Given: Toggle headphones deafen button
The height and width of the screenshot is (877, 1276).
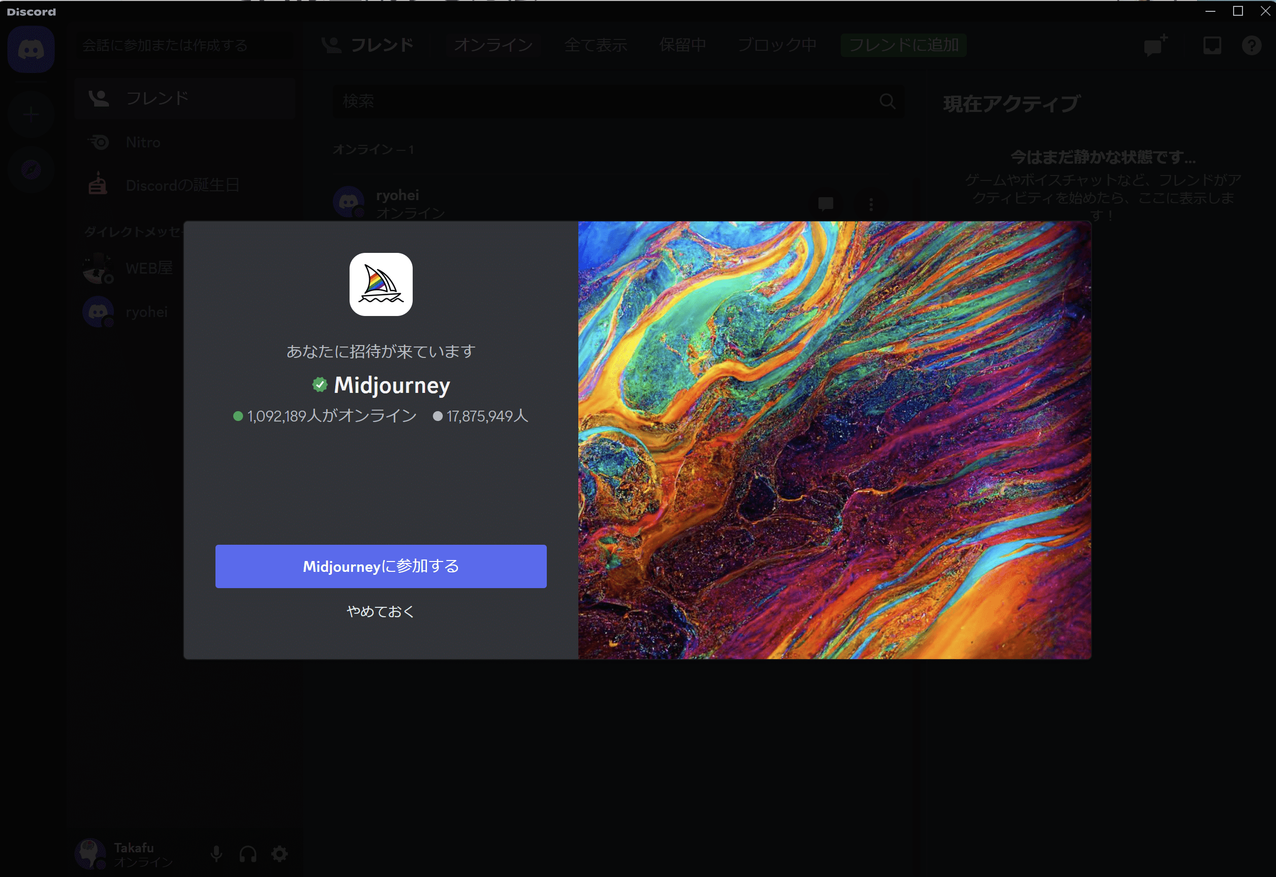Looking at the screenshot, I should tap(248, 853).
